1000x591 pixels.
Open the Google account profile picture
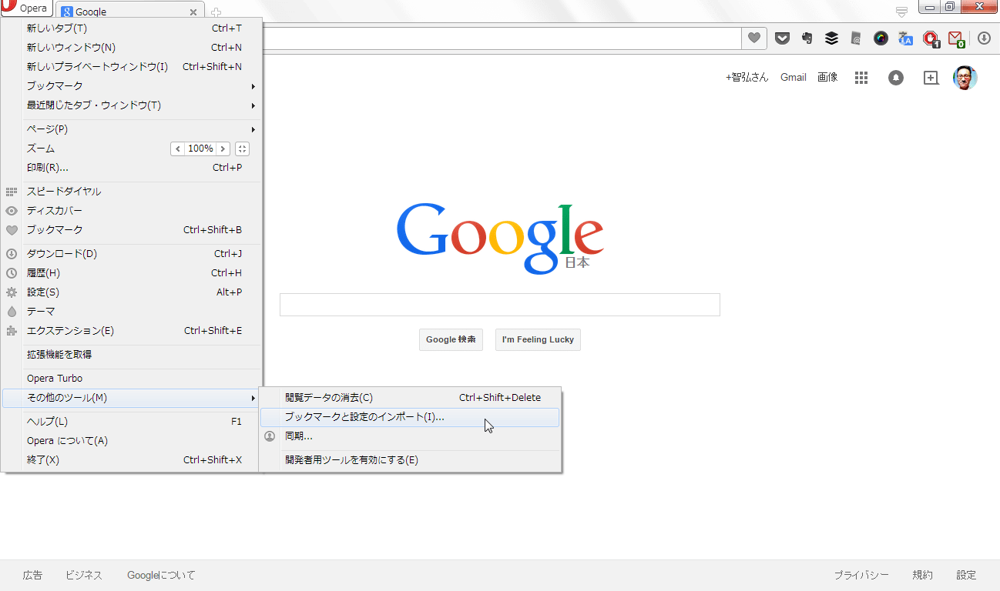pos(965,77)
